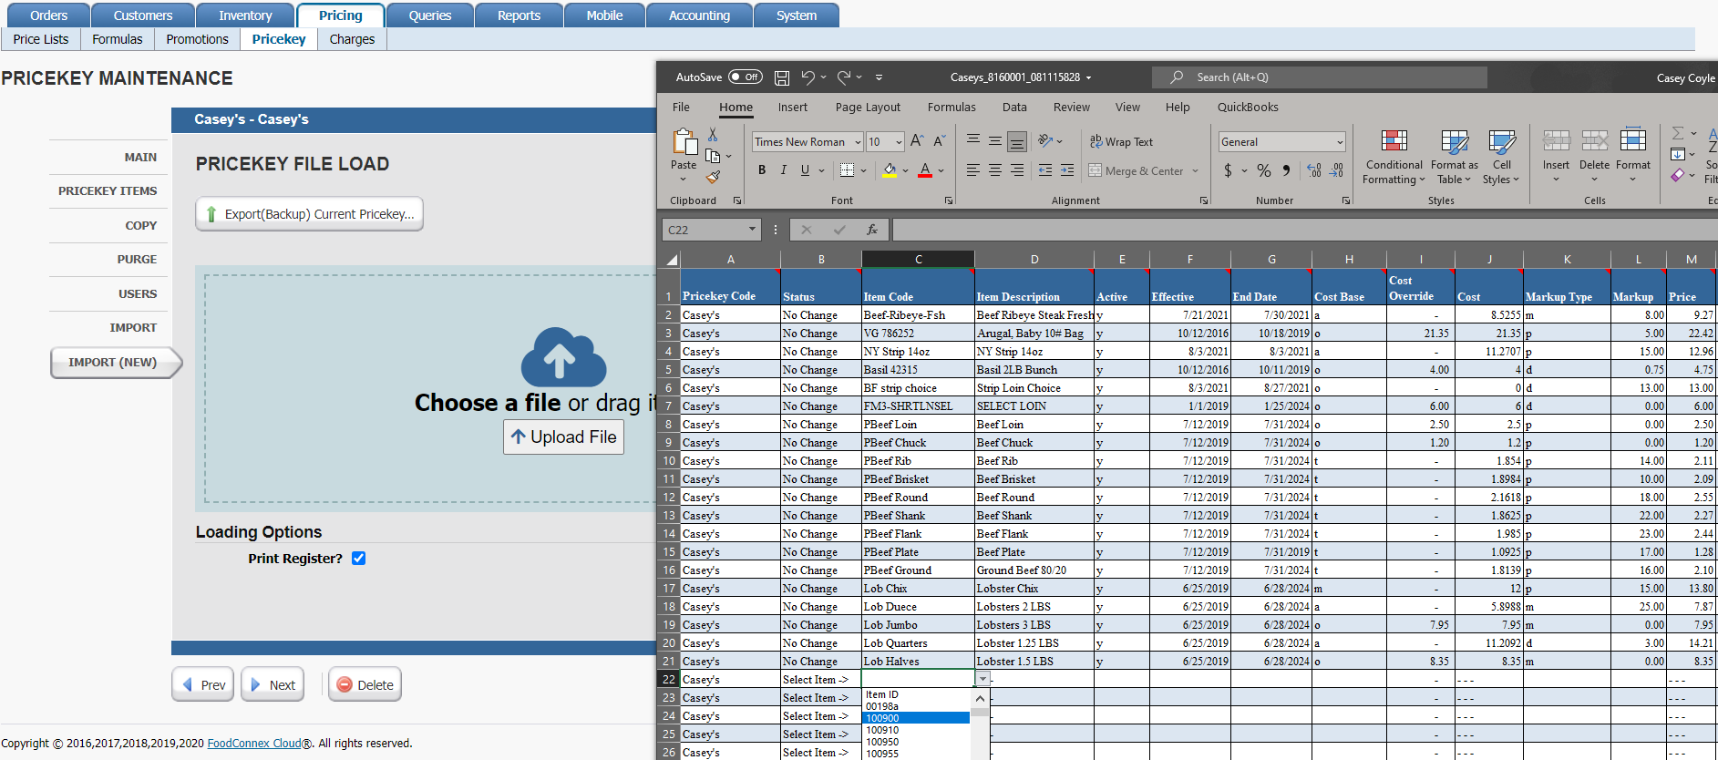Click the Redo arrow icon
This screenshot has width=1718, height=760.
[x=844, y=77]
